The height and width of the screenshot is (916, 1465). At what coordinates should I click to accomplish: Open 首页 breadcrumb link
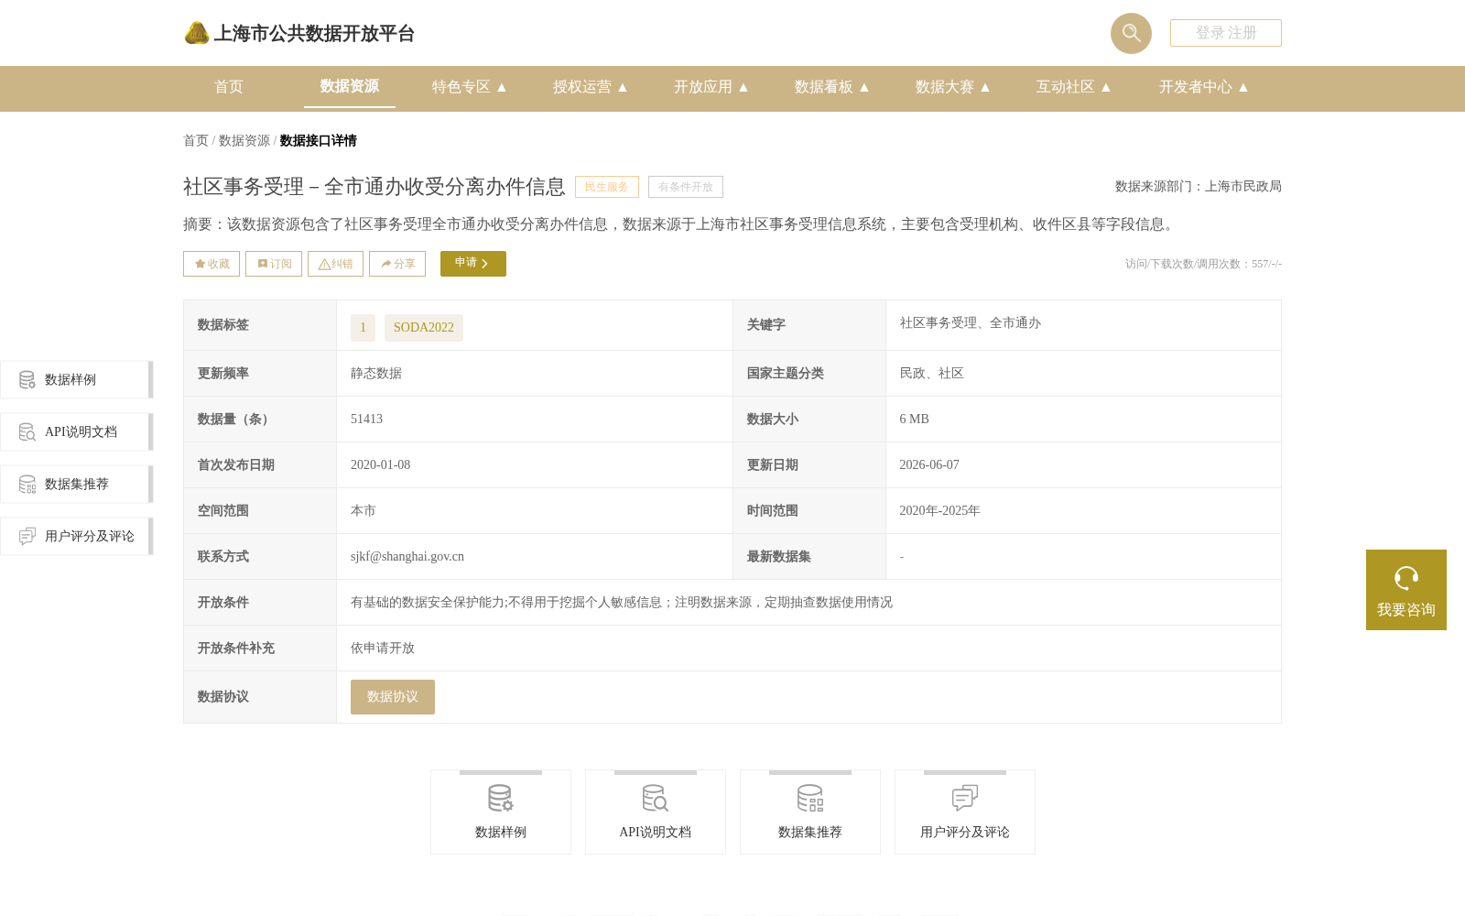[196, 141]
